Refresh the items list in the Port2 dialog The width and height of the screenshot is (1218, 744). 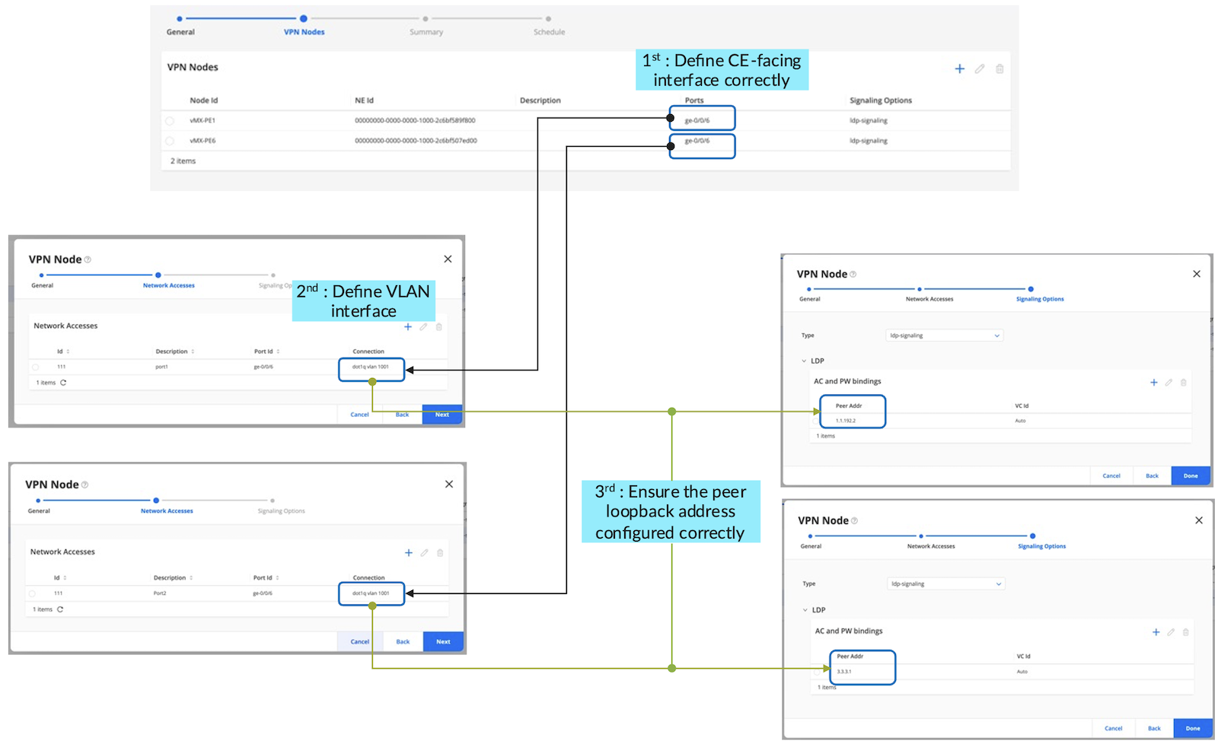[60, 609]
